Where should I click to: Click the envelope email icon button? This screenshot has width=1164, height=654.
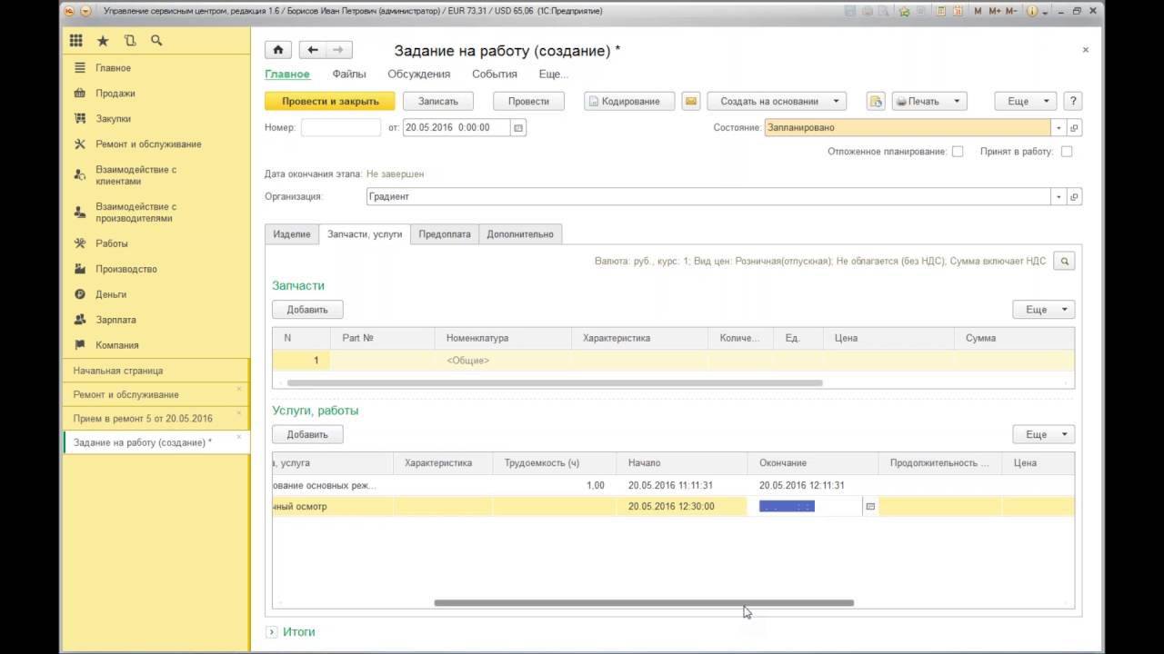coord(691,101)
